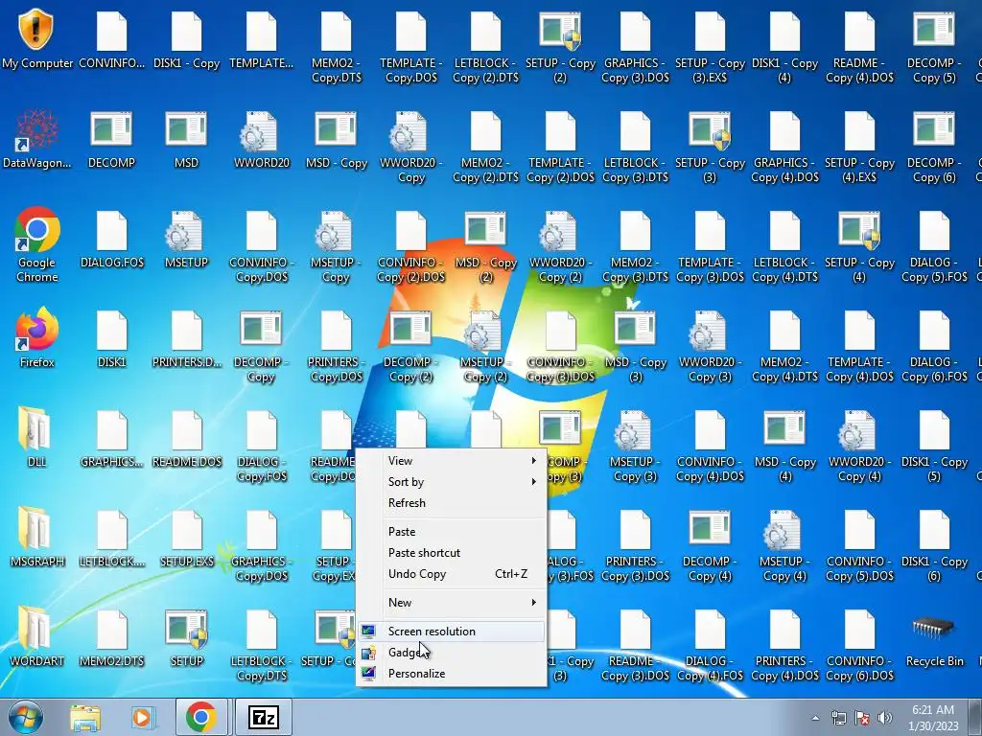Select the WORDART folder icon
This screenshot has height=736, width=982.
tap(37, 636)
